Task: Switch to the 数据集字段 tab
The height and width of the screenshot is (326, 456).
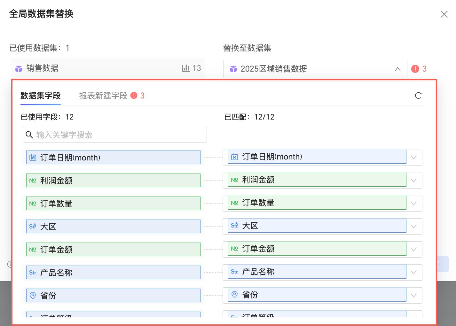Action: pyautogui.click(x=41, y=96)
